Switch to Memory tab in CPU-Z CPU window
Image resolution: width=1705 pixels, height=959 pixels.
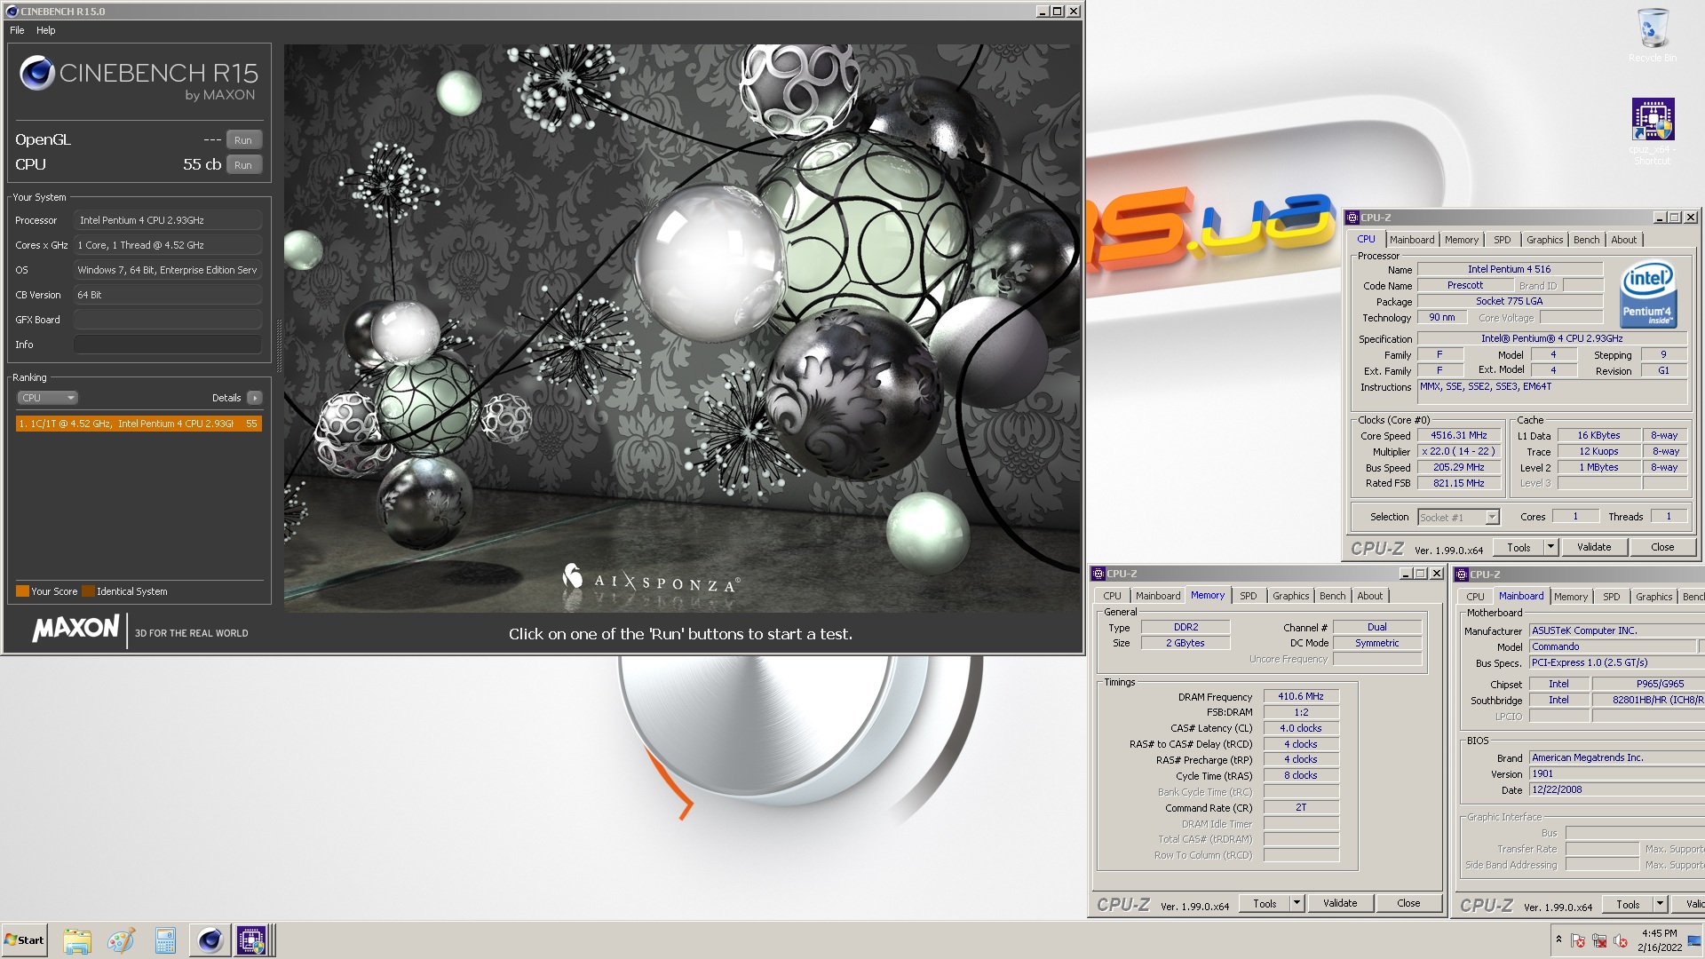point(1461,240)
